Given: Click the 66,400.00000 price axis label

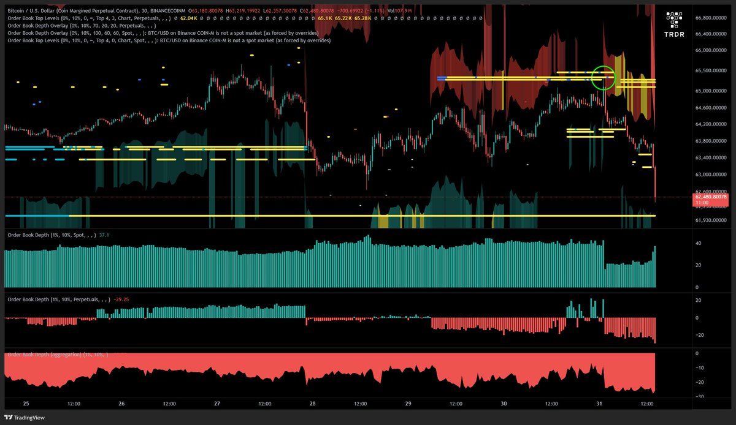Looking at the screenshot, I should point(711,34).
